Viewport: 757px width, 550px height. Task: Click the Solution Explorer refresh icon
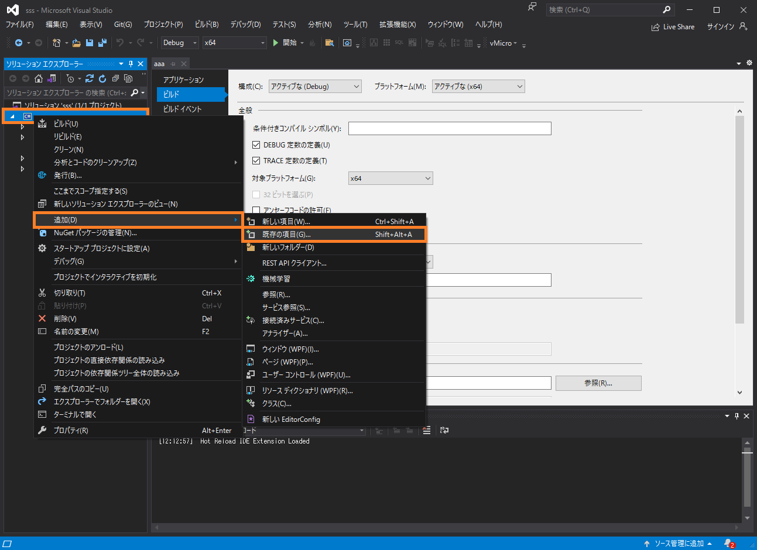[x=102, y=78]
